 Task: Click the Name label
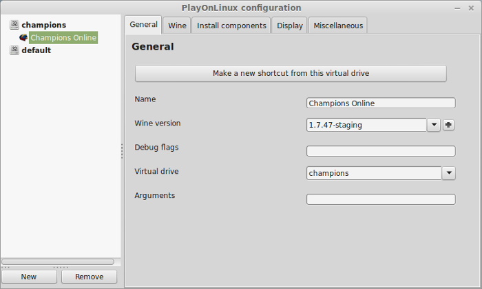(145, 99)
